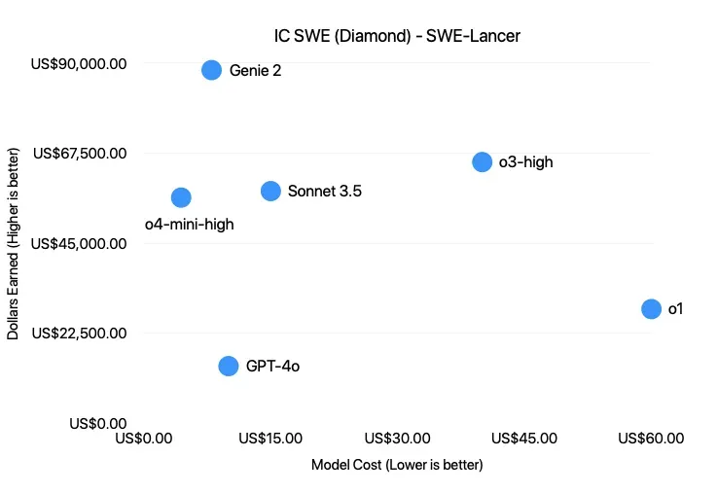Click the Genie 2 label text
The height and width of the screenshot is (493, 718).
click(x=255, y=70)
